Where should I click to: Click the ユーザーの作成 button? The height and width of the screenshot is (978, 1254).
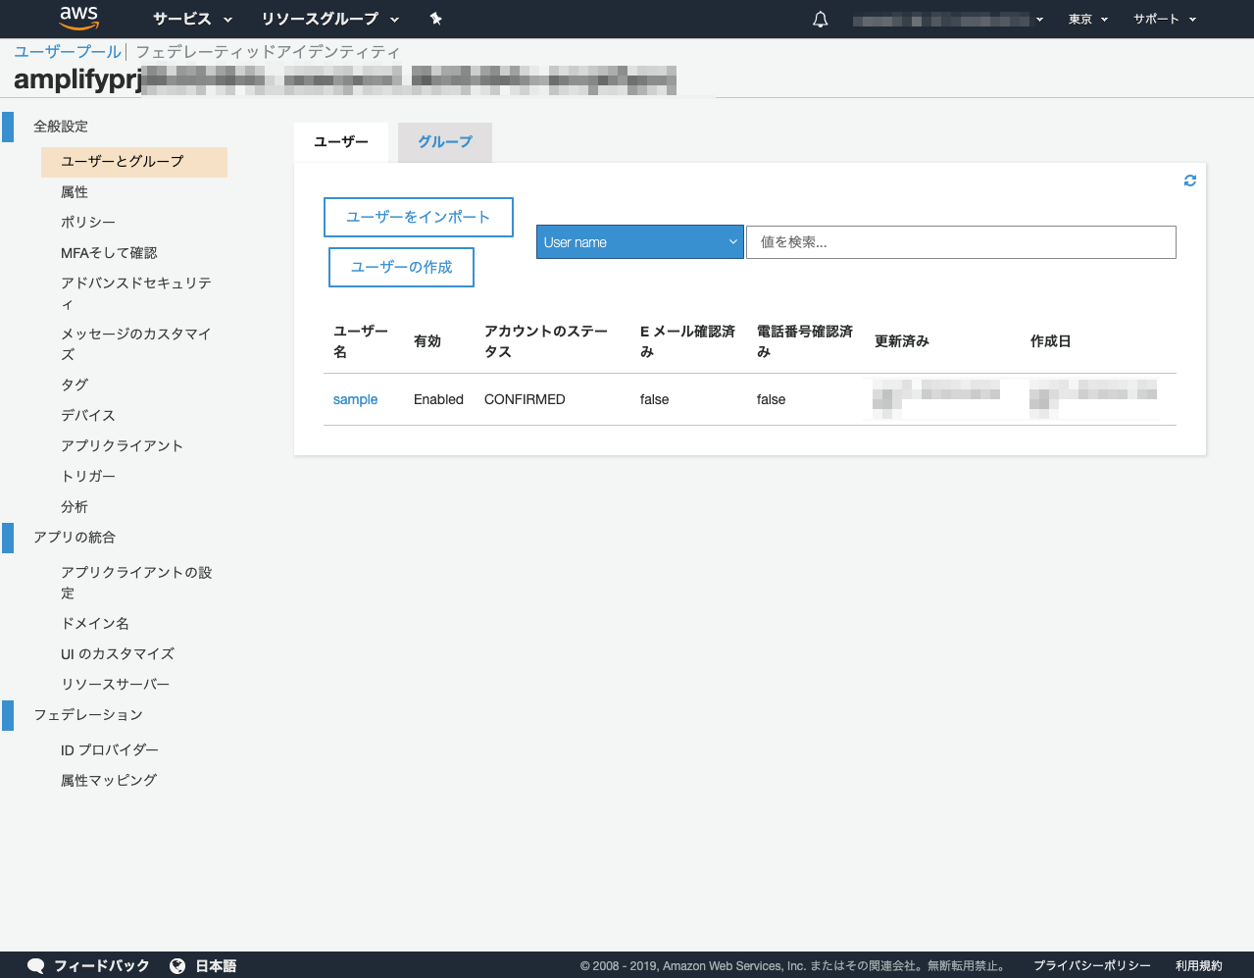pyautogui.click(x=401, y=267)
